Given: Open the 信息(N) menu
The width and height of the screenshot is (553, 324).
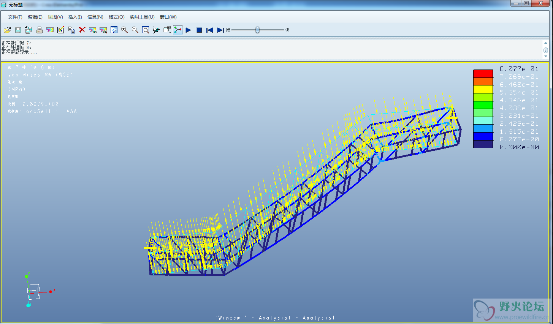Looking at the screenshot, I should click(x=95, y=17).
